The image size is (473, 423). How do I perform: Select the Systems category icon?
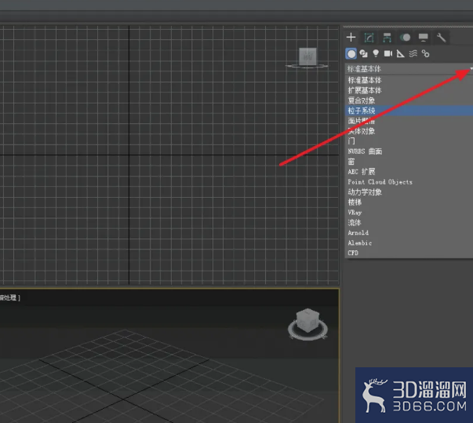[x=425, y=53]
